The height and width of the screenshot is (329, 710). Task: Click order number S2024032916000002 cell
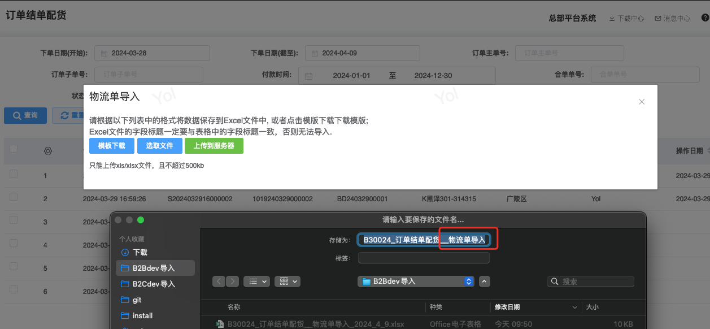pyautogui.click(x=200, y=199)
